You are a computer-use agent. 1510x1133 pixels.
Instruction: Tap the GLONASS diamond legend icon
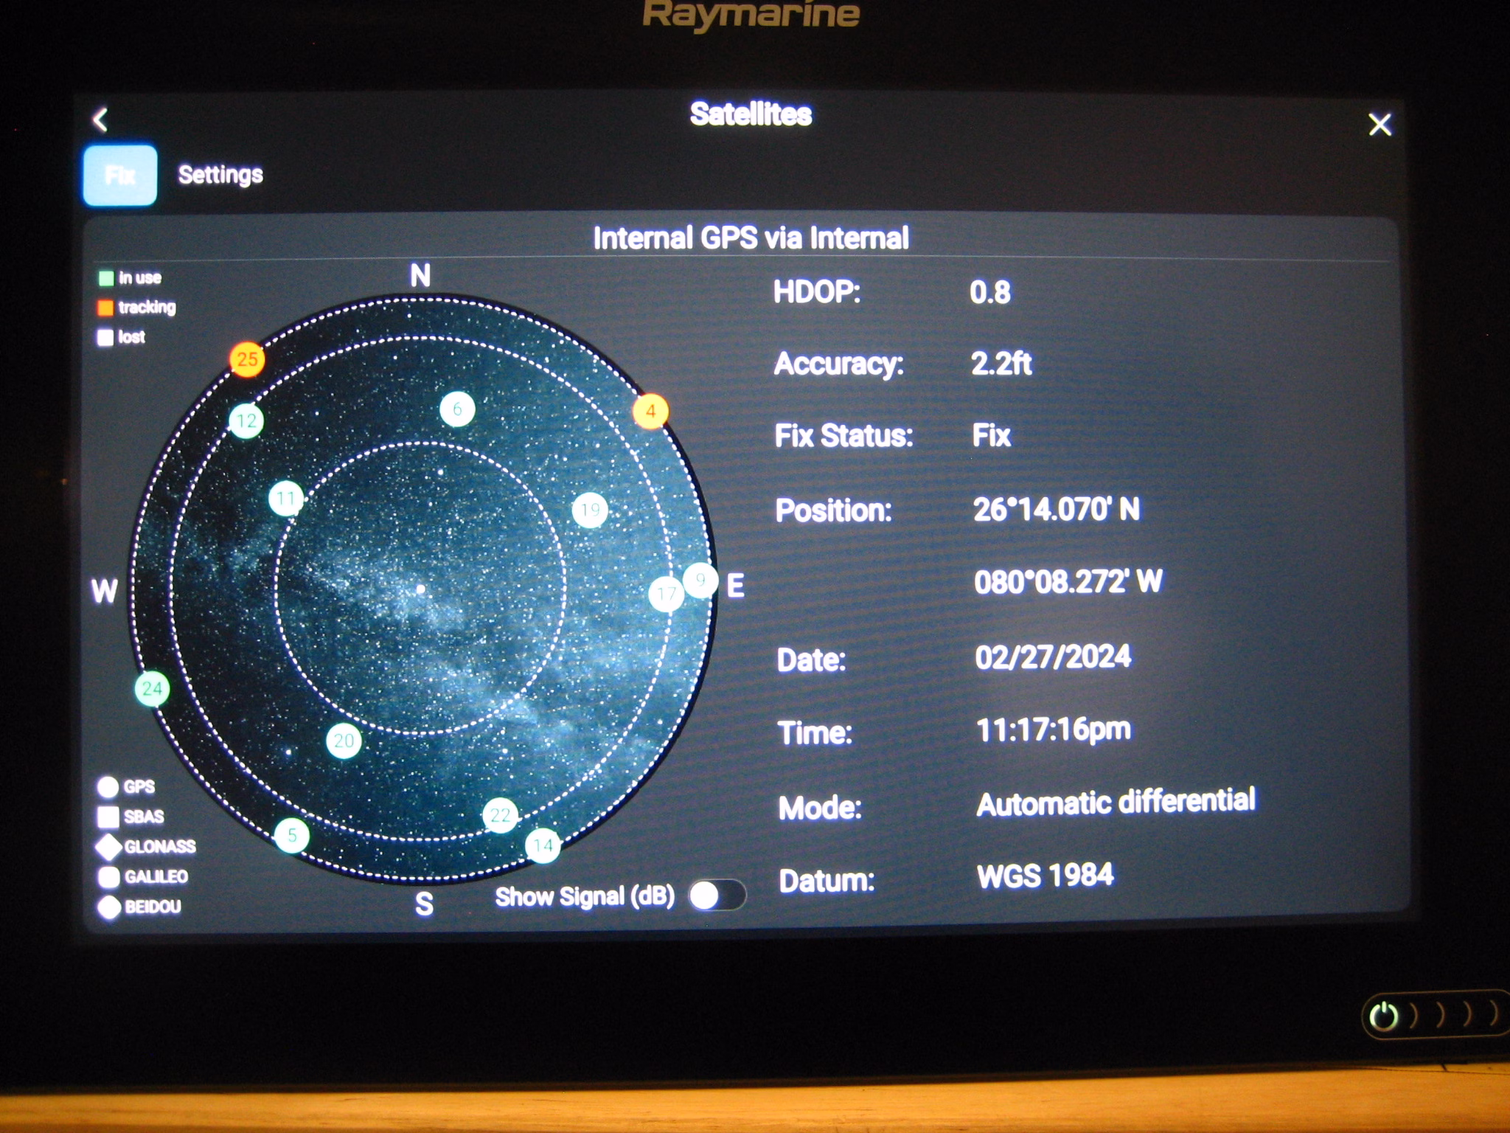click(x=108, y=847)
